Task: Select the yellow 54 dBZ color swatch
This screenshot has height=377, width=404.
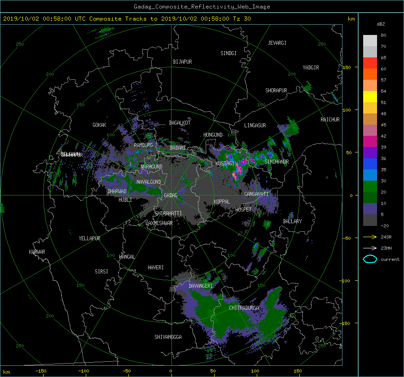Action: point(370,96)
